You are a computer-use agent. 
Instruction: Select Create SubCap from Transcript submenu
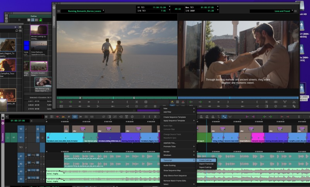205,160
